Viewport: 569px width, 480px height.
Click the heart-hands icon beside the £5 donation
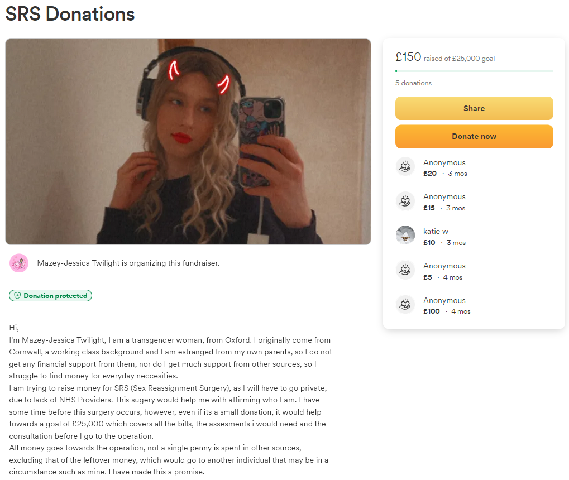(405, 270)
